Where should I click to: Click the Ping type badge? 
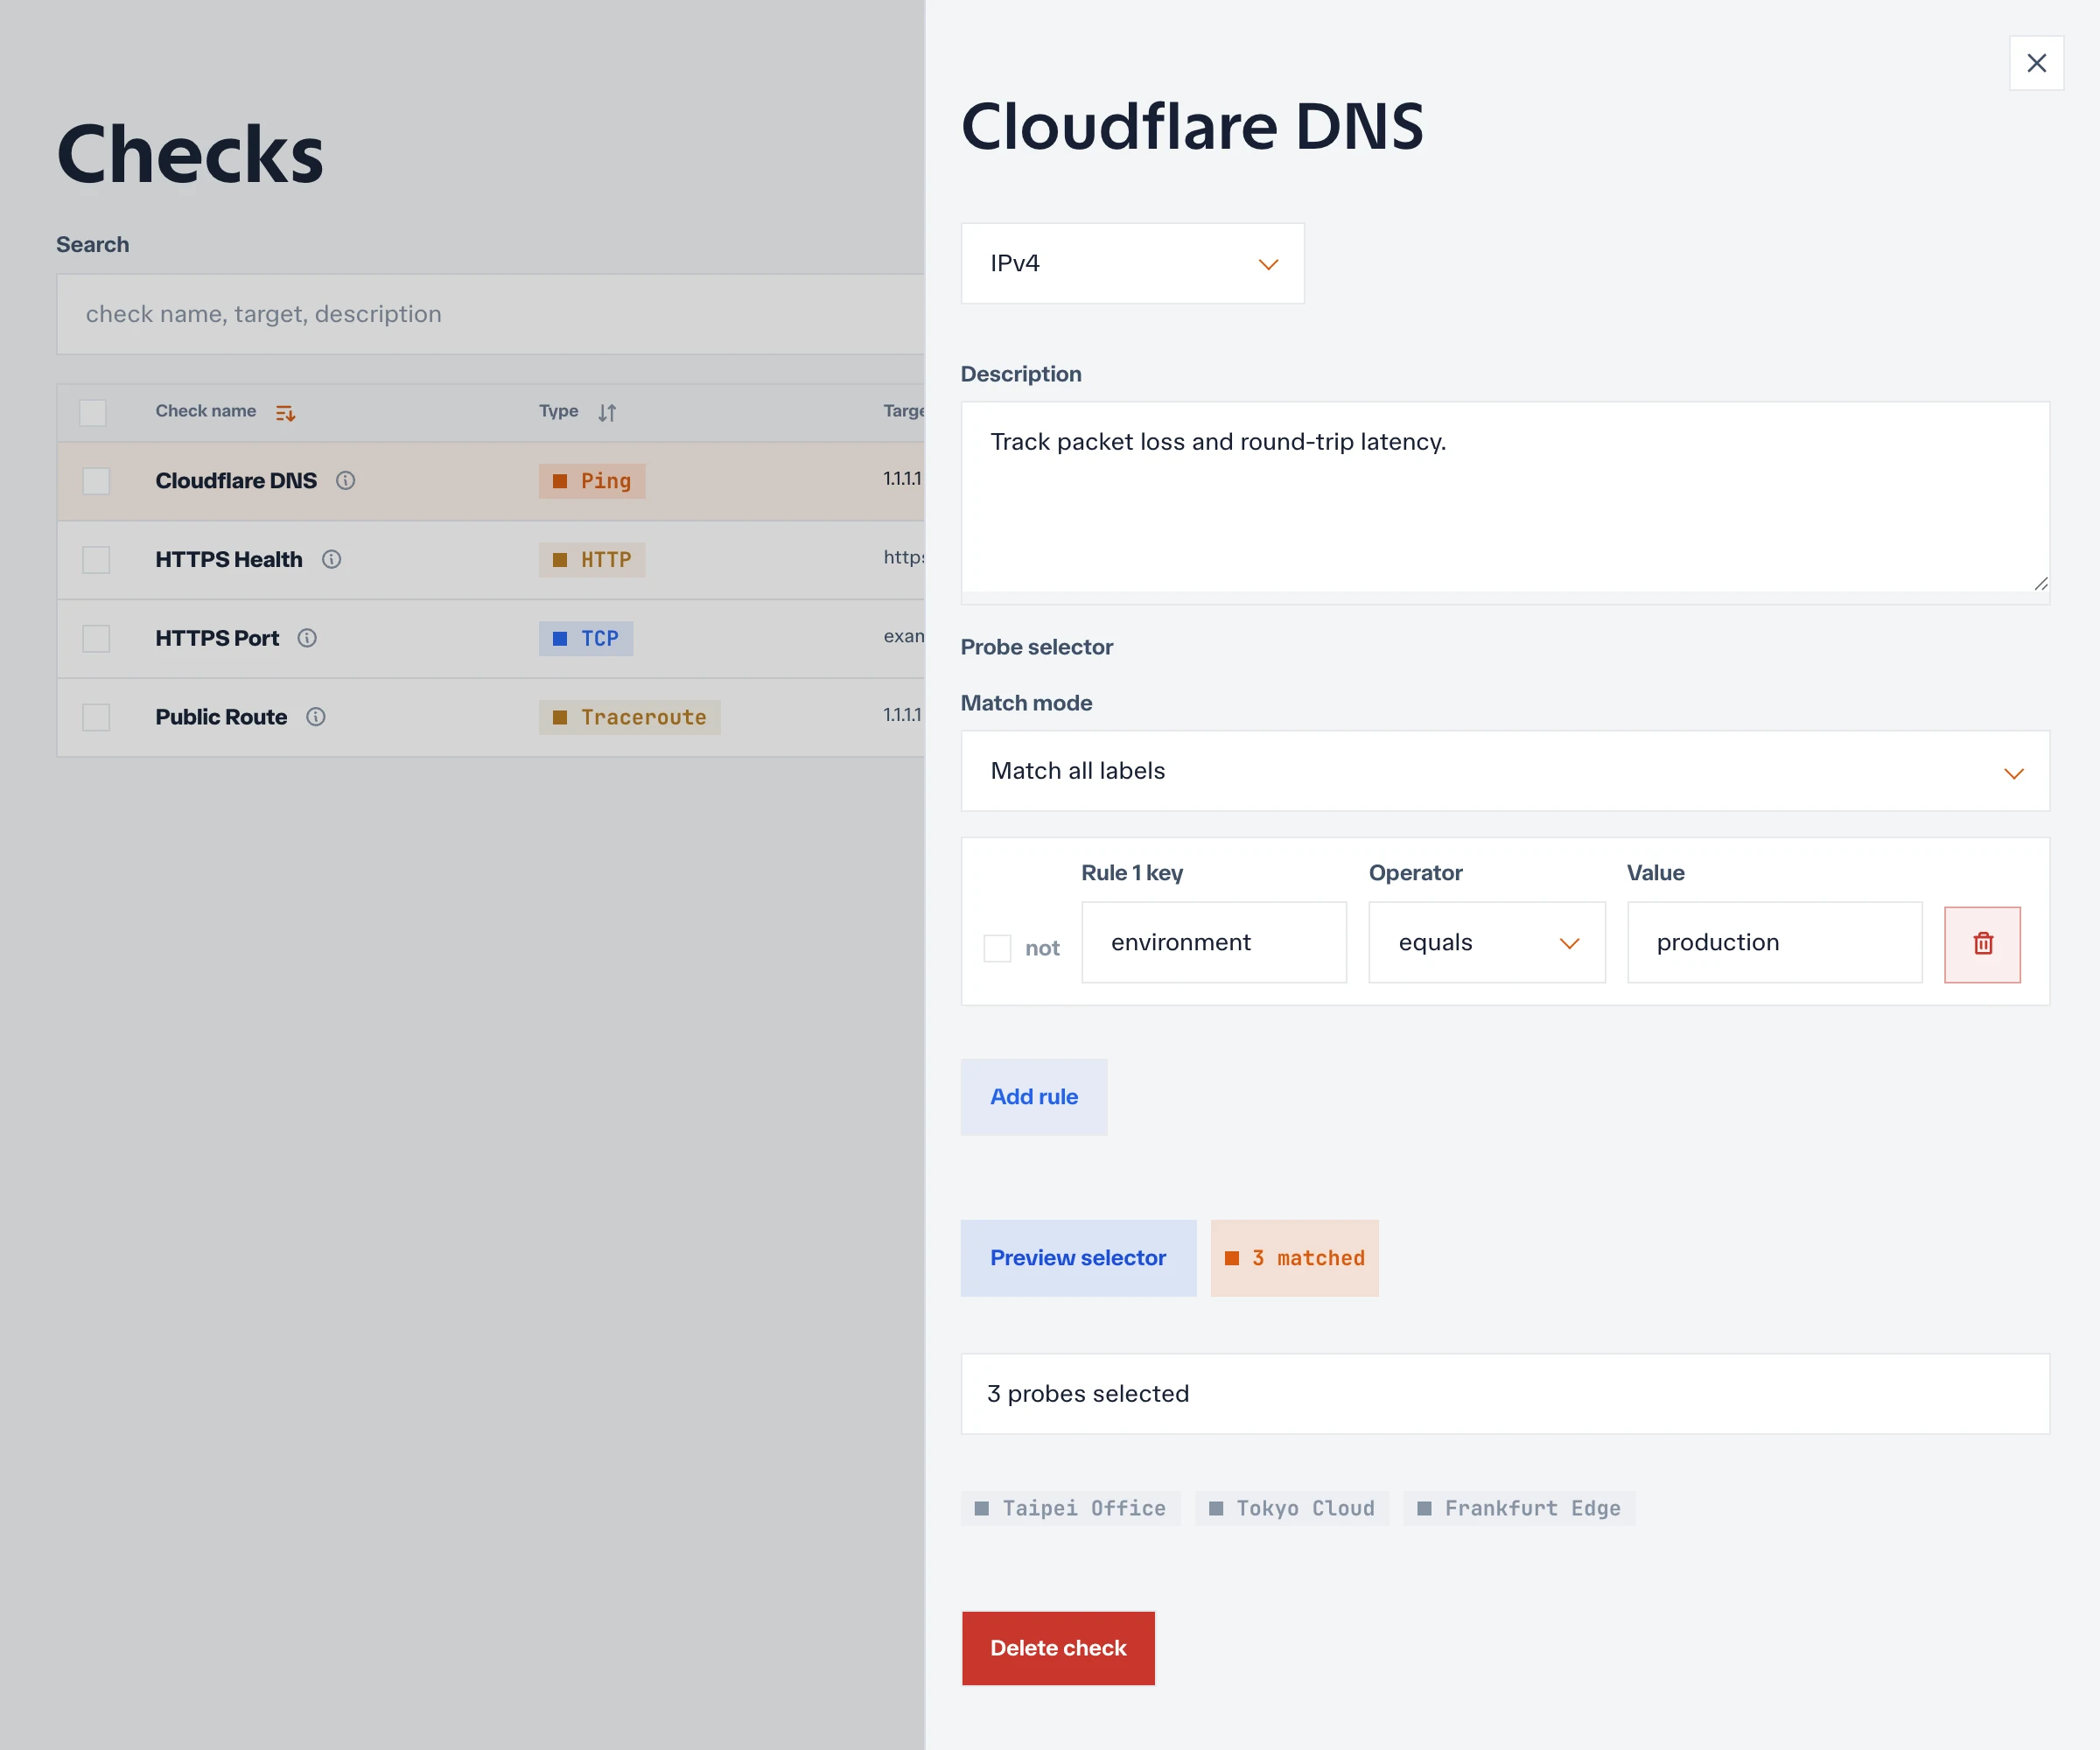point(592,481)
